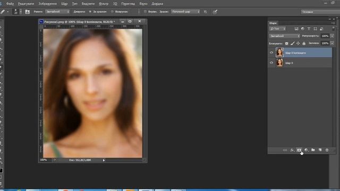Viewport: 340px width, 191px height.
Task: Filter layers by pixel layer icon
Action: [x=296, y=29]
